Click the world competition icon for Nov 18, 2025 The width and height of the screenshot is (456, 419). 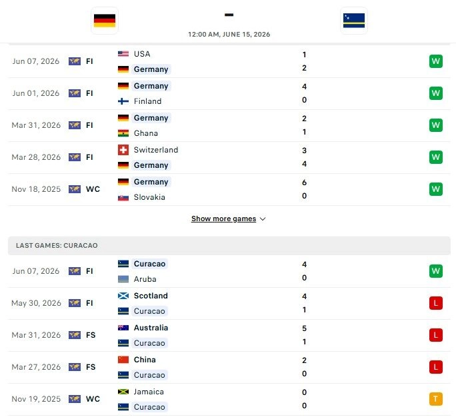pos(75,189)
